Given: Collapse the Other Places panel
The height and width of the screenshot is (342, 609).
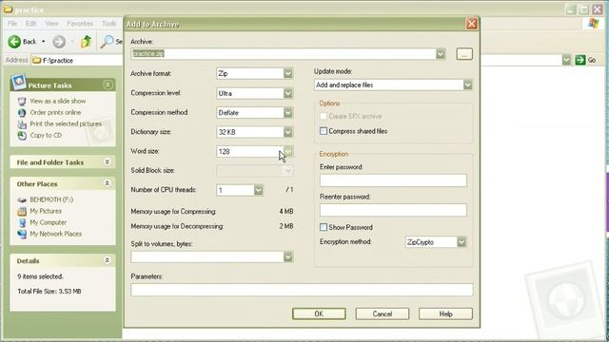Looking at the screenshot, I should click(108, 183).
